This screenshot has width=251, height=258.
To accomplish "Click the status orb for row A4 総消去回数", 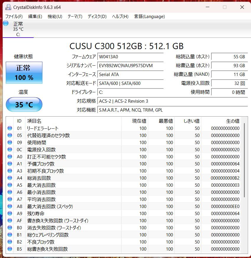I will [x=10, y=178].
